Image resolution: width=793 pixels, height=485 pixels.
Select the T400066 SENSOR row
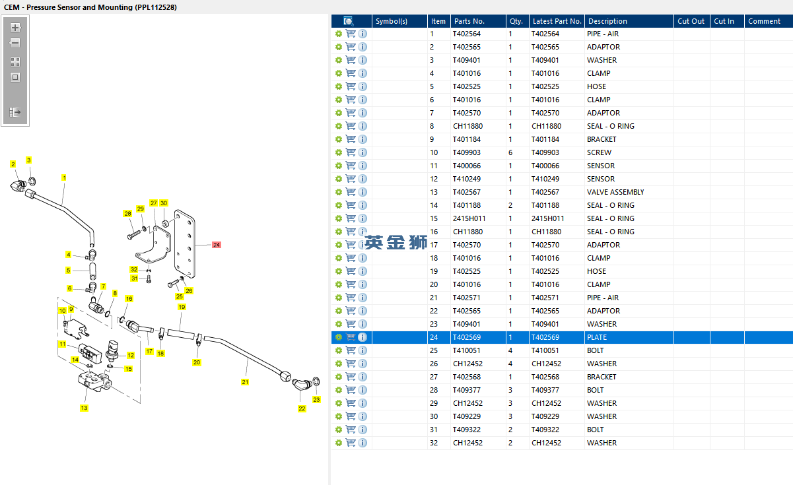click(561, 166)
